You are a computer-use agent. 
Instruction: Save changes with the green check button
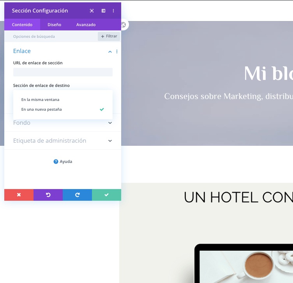click(106, 195)
